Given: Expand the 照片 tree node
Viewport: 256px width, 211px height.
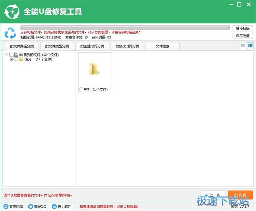Looking at the screenshot, I should tap(12, 59).
